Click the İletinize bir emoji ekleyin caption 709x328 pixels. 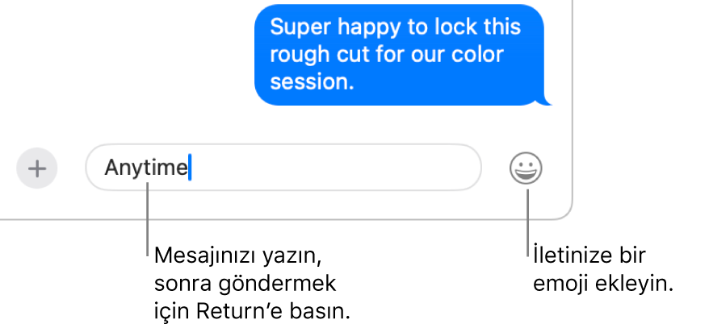coord(603,270)
